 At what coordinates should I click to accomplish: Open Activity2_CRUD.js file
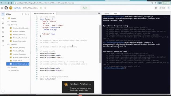18,51
